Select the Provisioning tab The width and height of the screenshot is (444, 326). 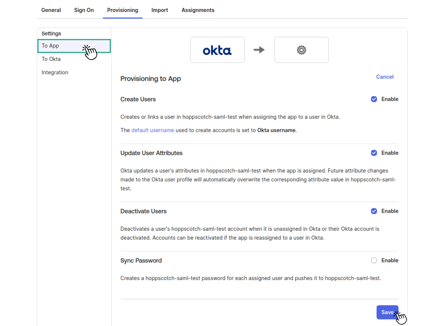pyautogui.click(x=123, y=10)
